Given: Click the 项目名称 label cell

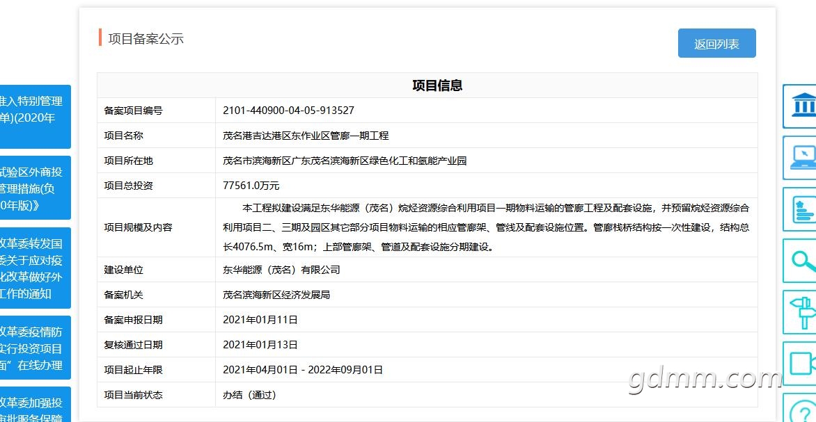Looking at the screenshot, I should (156, 136).
